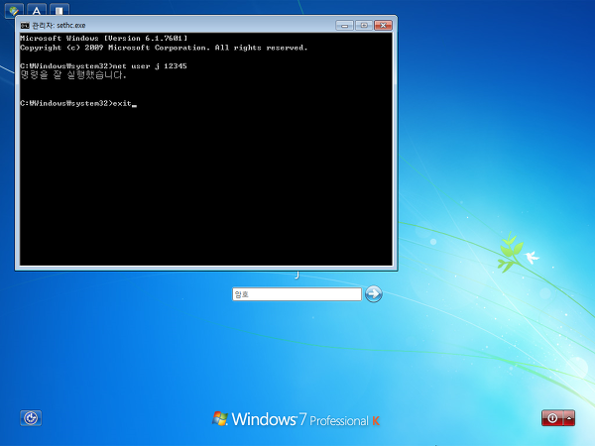
Task: Open the Ease of Access button
Action: pyautogui.click(x=31, y=418)
